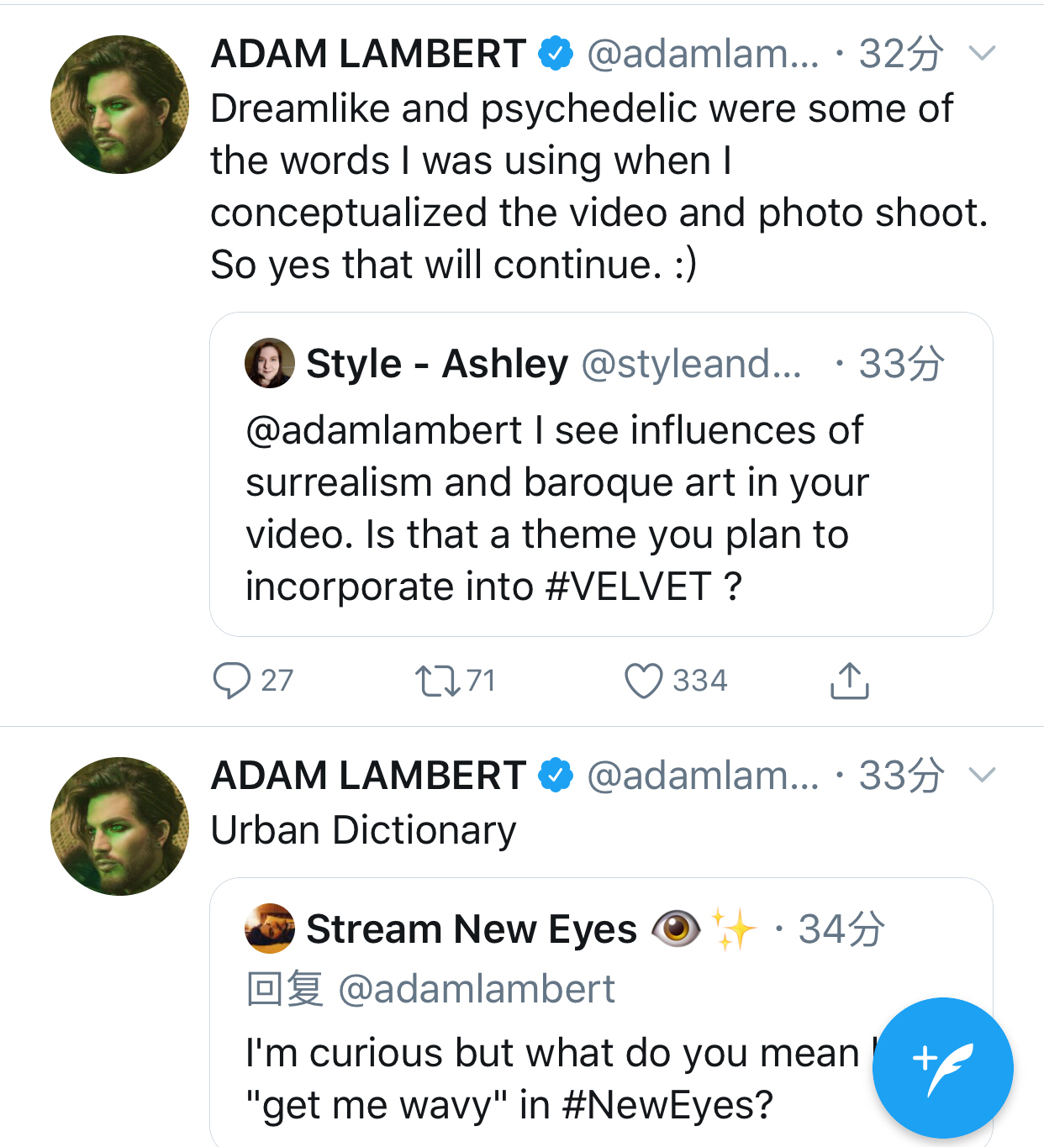The width and height of the screenshot is (1044, 1147).
Task: Tap the reply icon with 27 comments
Action: click(232, 681)
